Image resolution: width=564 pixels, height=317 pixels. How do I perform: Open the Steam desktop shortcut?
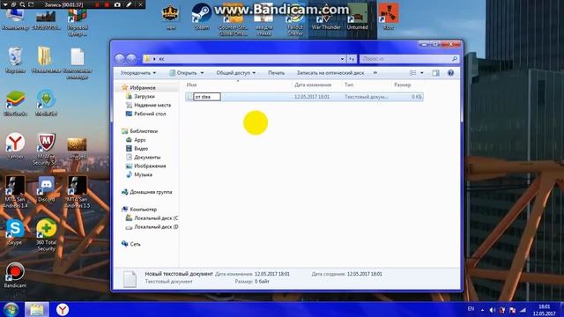(201, 16)
